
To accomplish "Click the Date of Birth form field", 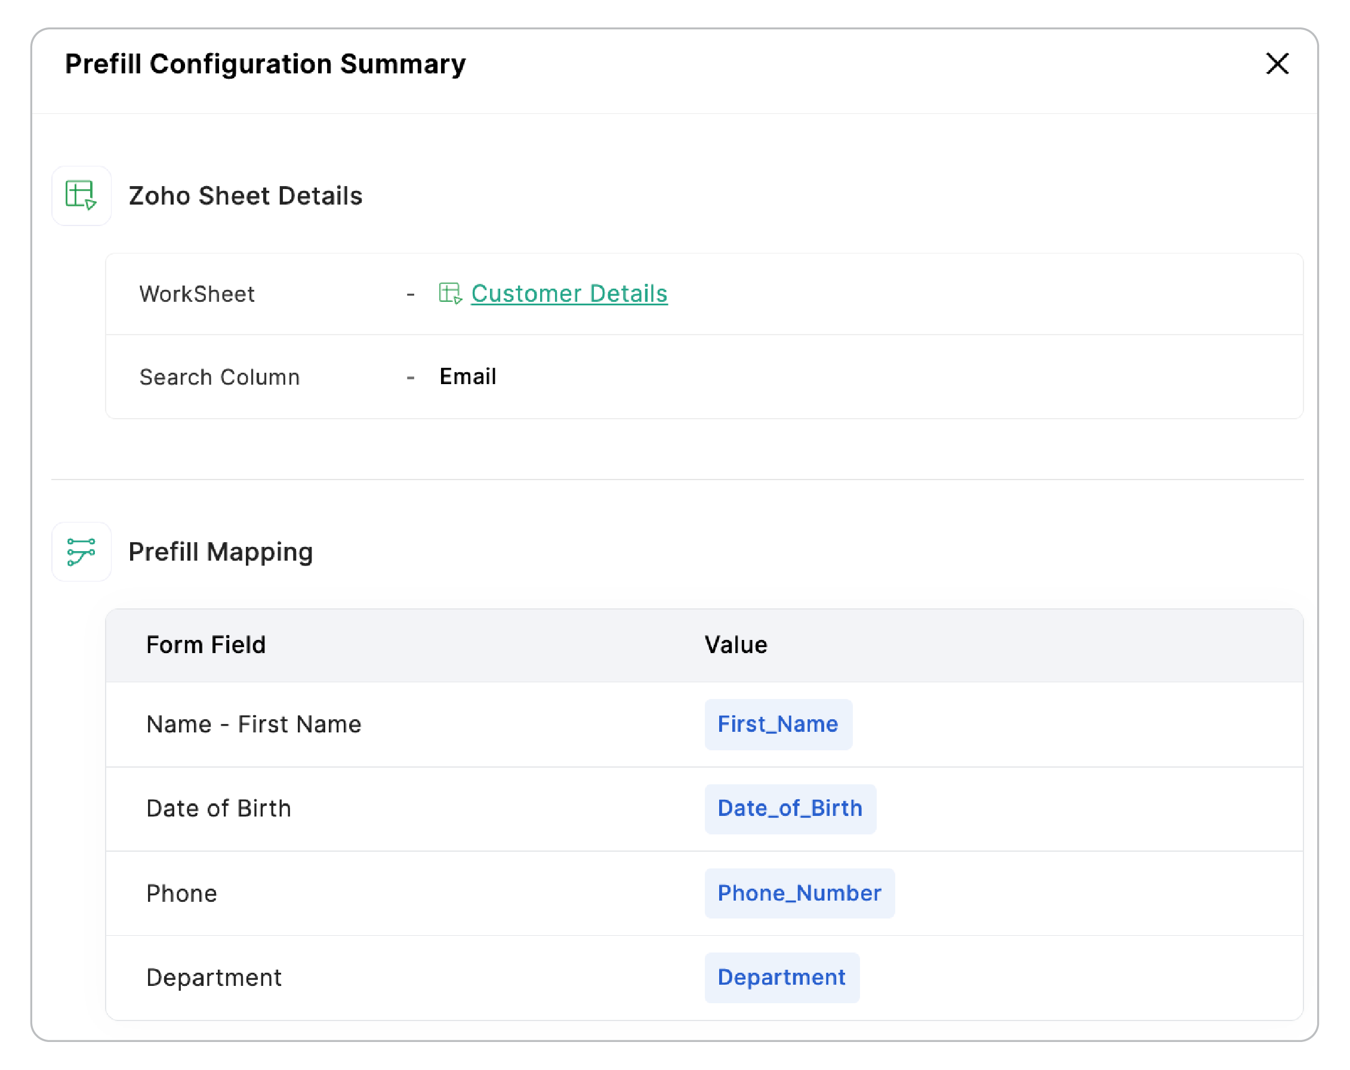I will coord(218,808).
